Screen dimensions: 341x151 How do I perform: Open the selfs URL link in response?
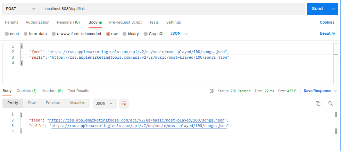click(139, 126)
